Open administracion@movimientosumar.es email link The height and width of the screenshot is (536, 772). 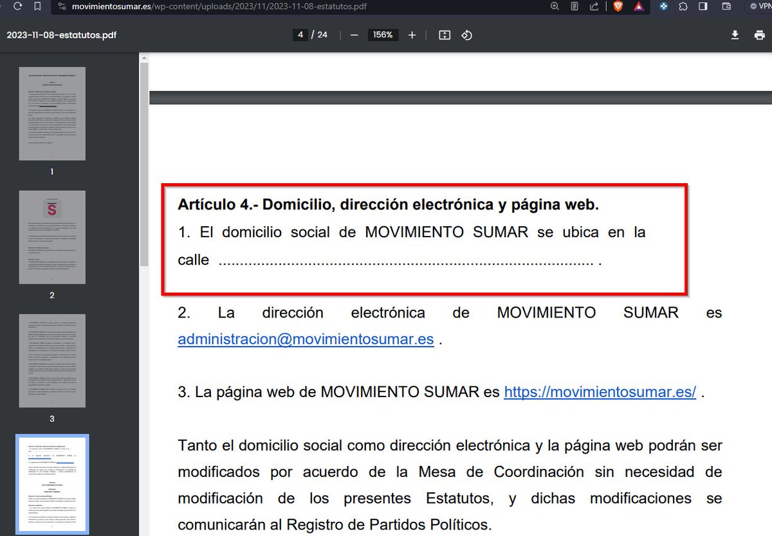[x=306, y=339]
